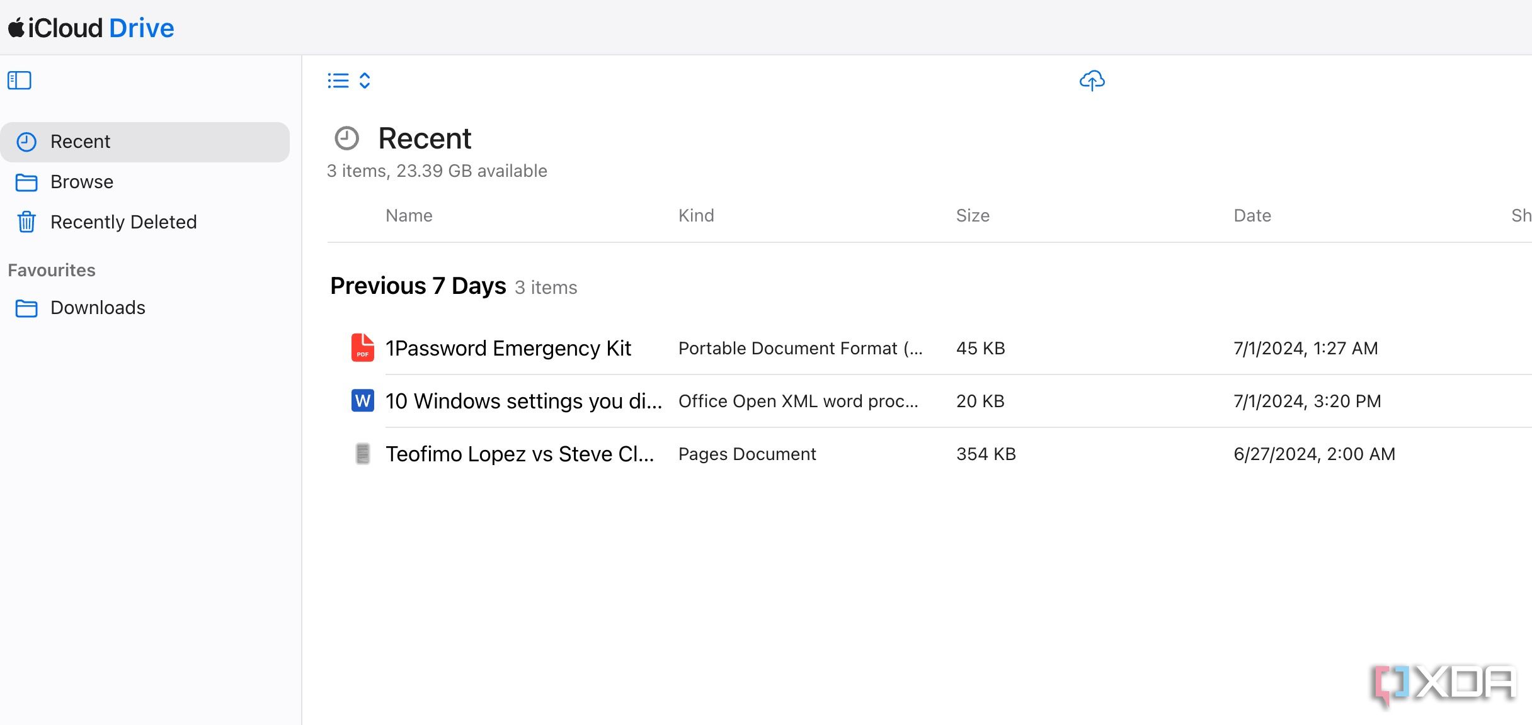
Task: Select Recent in the sidebar
Action: point(145,142)
